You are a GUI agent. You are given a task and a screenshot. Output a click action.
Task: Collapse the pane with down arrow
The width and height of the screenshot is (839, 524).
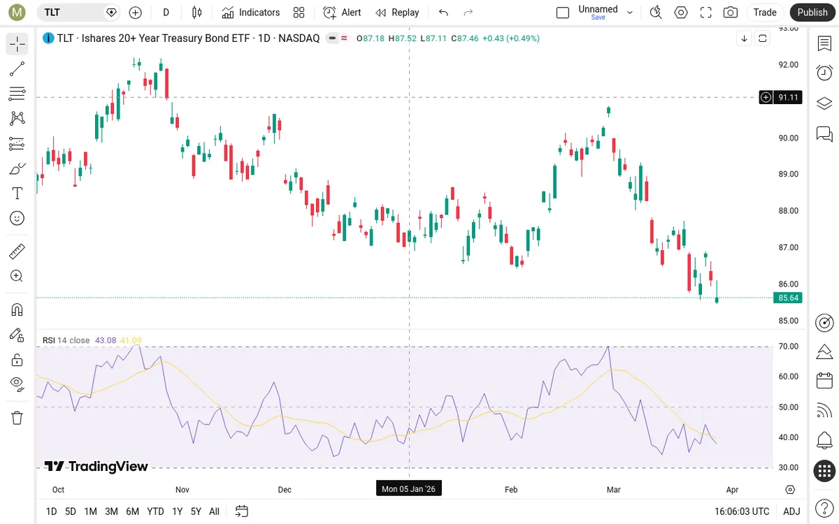point(745,38)
